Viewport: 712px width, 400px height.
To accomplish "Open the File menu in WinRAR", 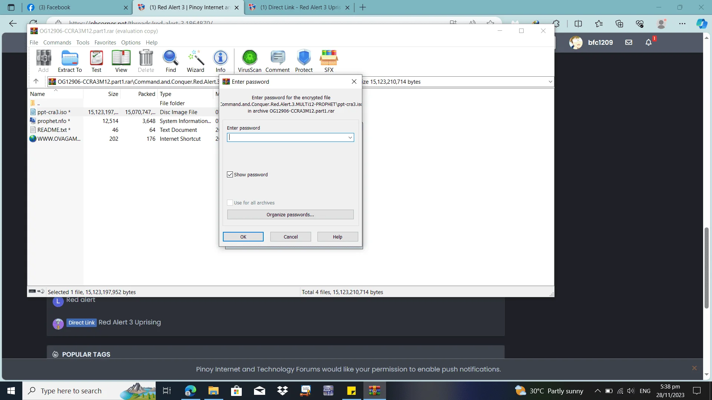I will pos(34,42).
